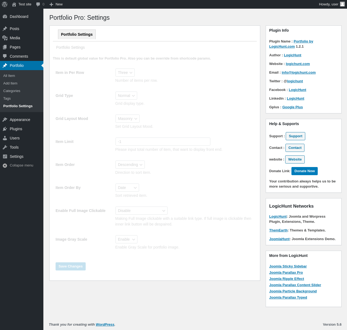Open All Item submenu entry
Screen dimensions: 347x330
pos(9,76)
